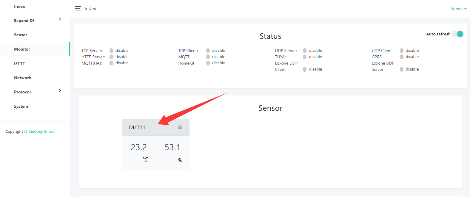Toggle the Auto refresh switch
470x197 pixels.
(458, 34)
